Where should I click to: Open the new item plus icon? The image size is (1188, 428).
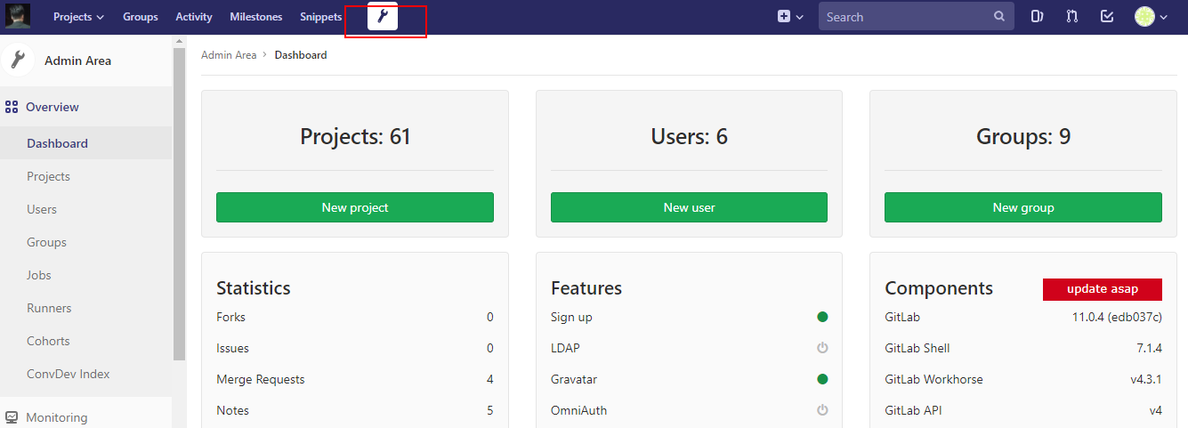pos(784,16)
